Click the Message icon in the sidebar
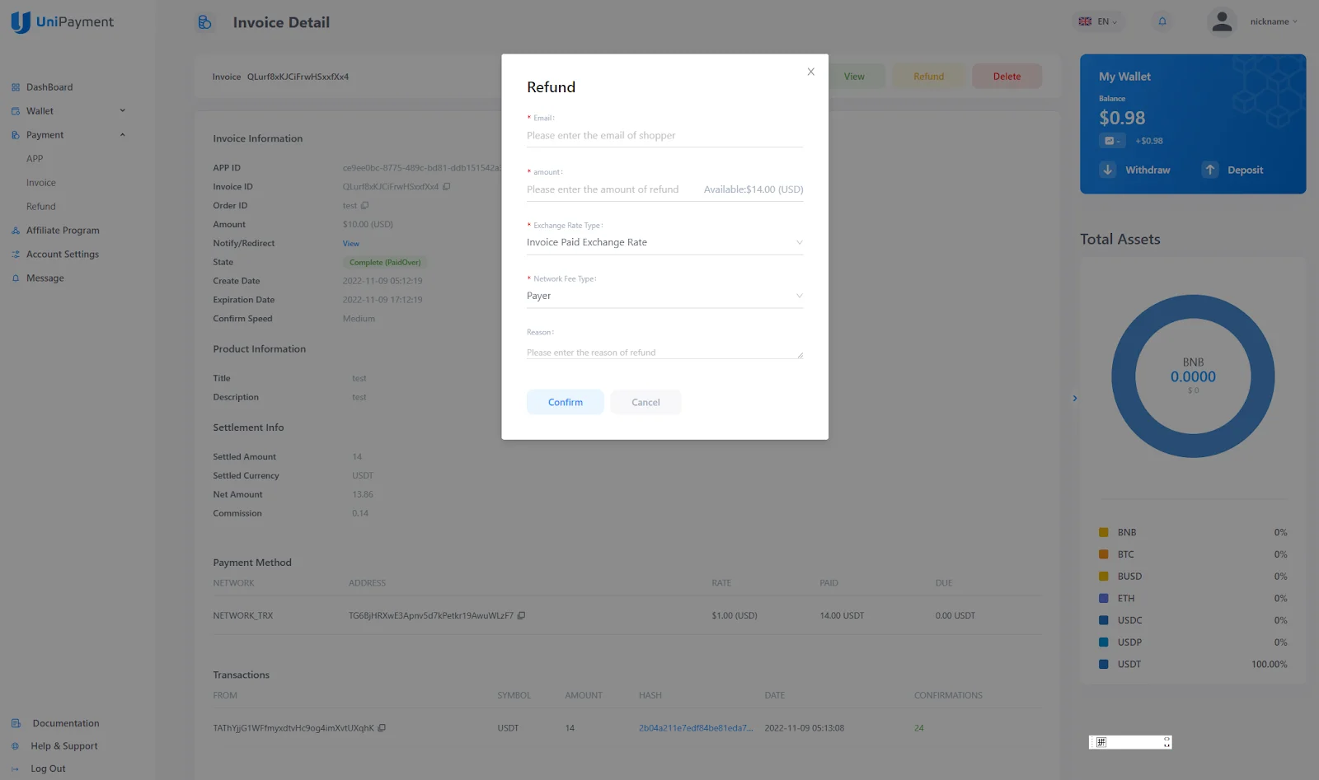 15,278
